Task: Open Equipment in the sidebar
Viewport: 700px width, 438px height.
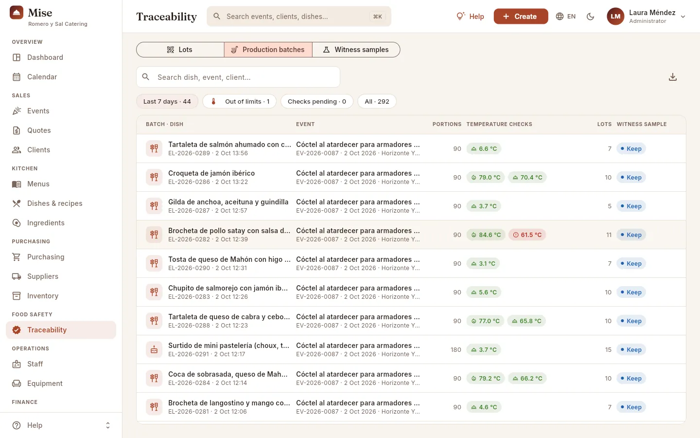Action: tap(61, 383)
